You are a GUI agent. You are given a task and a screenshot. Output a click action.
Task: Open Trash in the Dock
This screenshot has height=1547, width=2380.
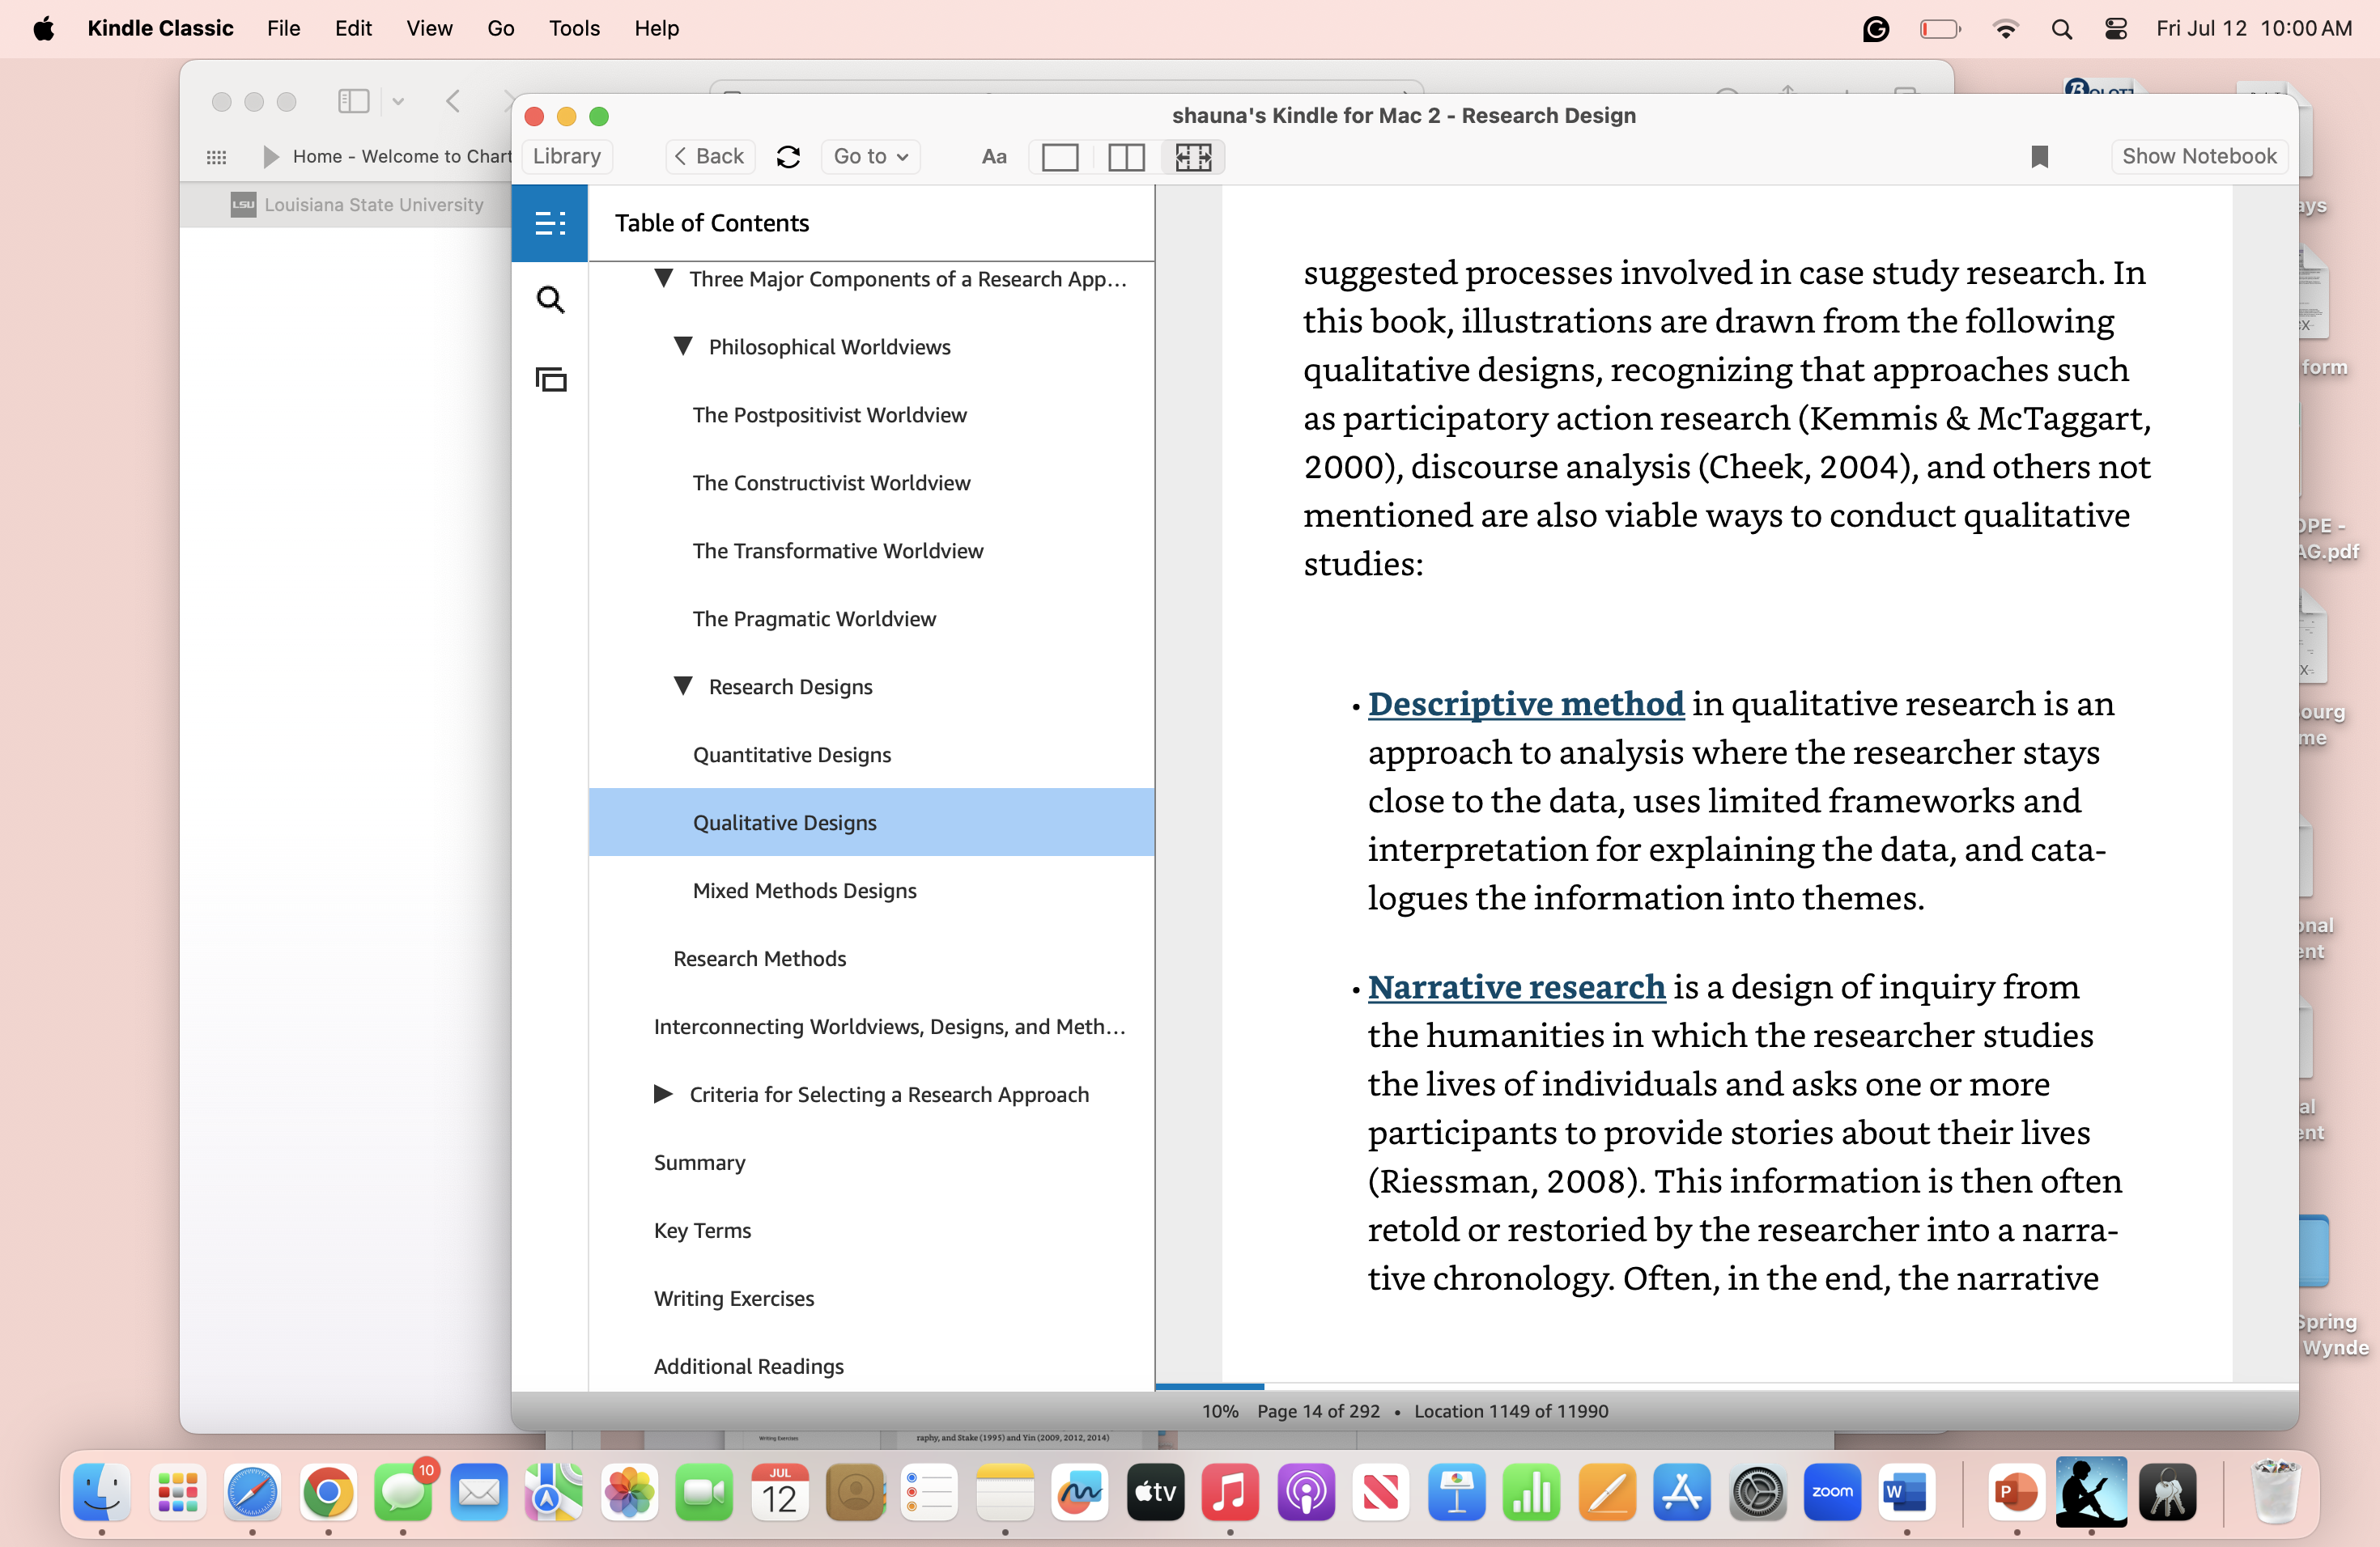(2275, 1491)
